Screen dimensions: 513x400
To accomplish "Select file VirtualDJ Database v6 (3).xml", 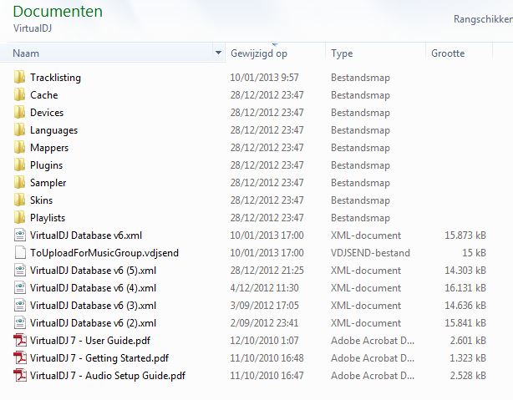I will click(x=93, y=306).
